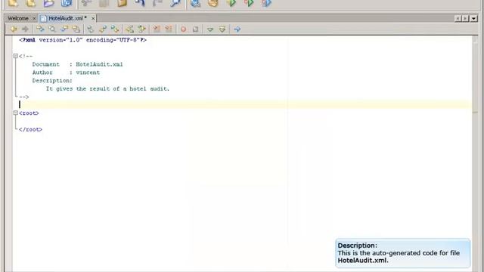Click the magnifier Find icon in main toolbar

pos(175,3)
